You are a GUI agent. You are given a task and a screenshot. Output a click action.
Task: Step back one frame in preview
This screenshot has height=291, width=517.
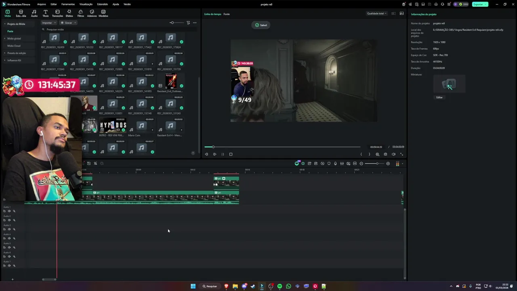tap(206, 154)
